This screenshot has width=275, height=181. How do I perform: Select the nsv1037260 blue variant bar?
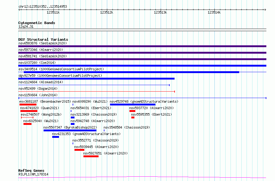pyautogui.click(x=142, y=66)
